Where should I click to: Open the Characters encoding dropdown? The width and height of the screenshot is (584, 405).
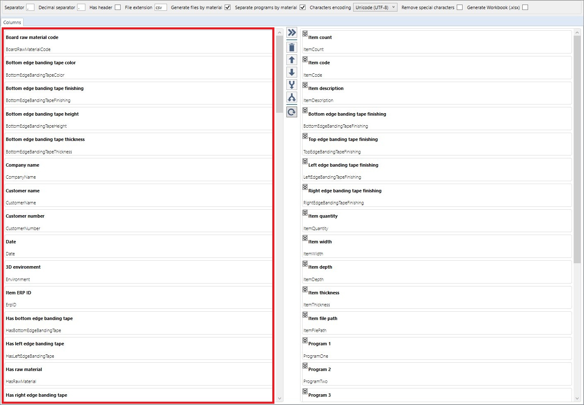point(375,7)
